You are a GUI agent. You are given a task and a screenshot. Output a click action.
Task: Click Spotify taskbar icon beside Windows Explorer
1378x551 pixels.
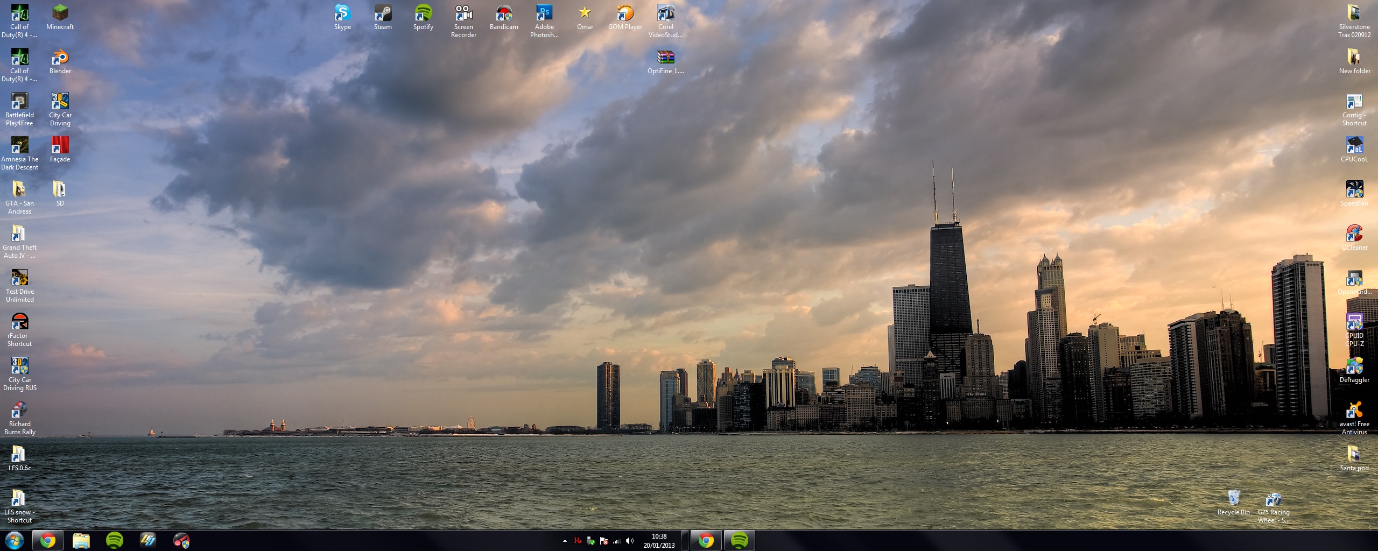point(115,540)
